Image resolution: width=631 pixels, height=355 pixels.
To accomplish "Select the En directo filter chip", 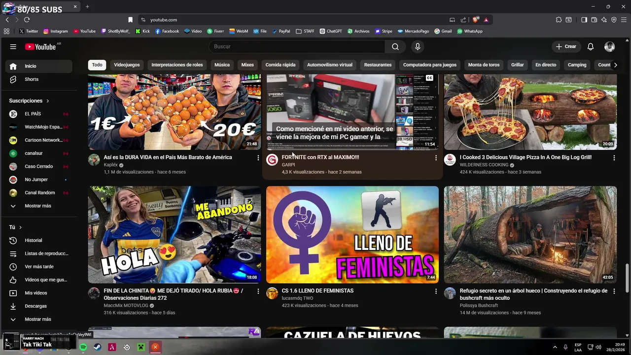I will click(546, 65).
